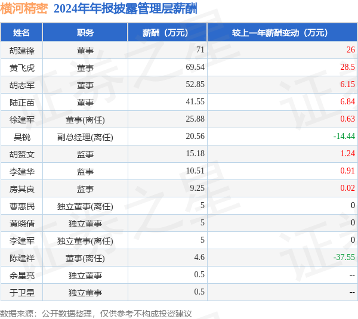Viewport: 358px width, 319px height.
Task: Click the salary change value -14.44
Action: click(344, 136)
